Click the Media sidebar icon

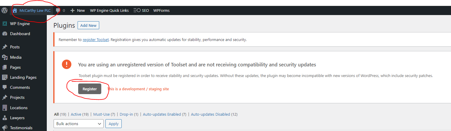tap(5, 57)
